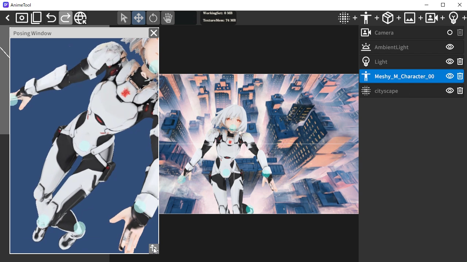Redo the last undone action
Image resolution: width=467 pixels, height=262 pixels.
click(x=66, y=18)
